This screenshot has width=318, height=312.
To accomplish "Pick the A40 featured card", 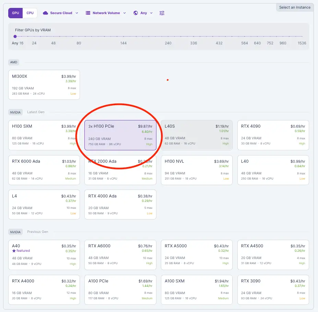I will (x=44, y=255).
